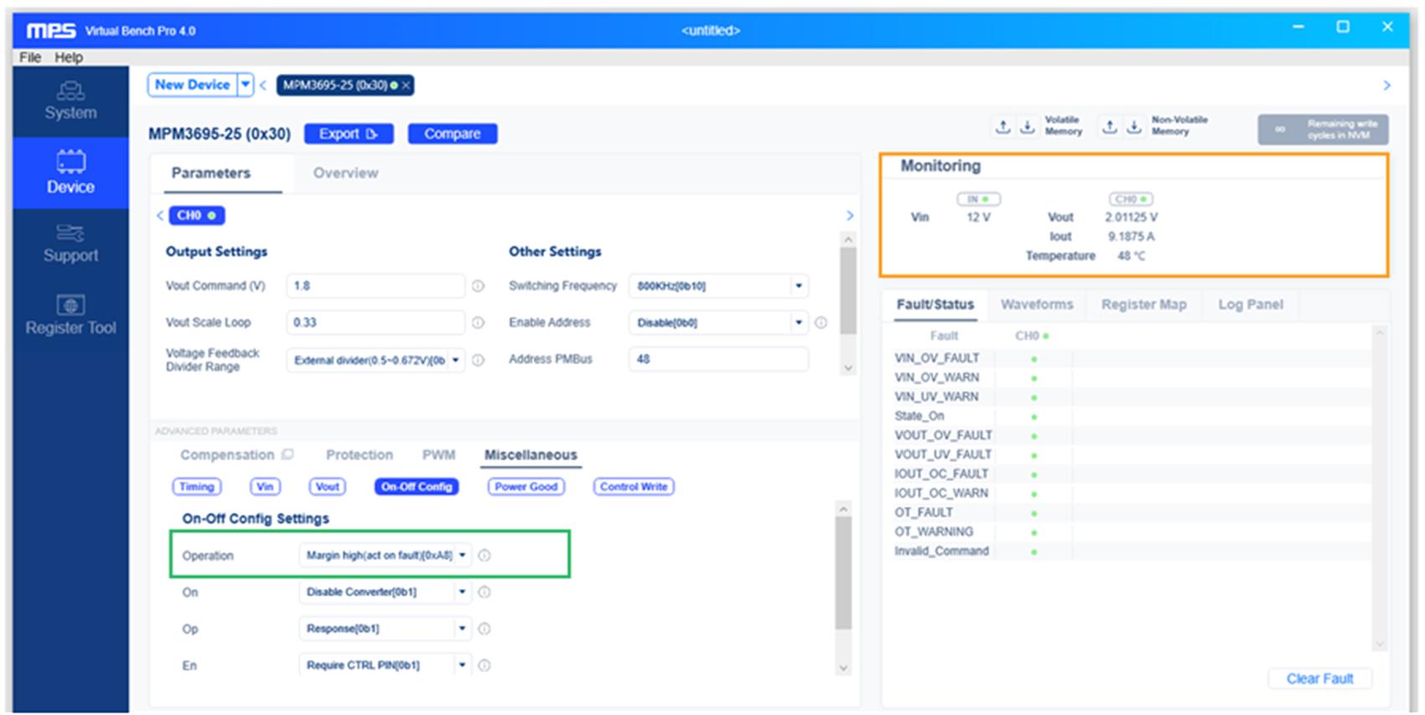Screen dimensions: 1425x715
Task: Close the MPM3695-25 (0x30) device tab
Action: pos(406,85)
